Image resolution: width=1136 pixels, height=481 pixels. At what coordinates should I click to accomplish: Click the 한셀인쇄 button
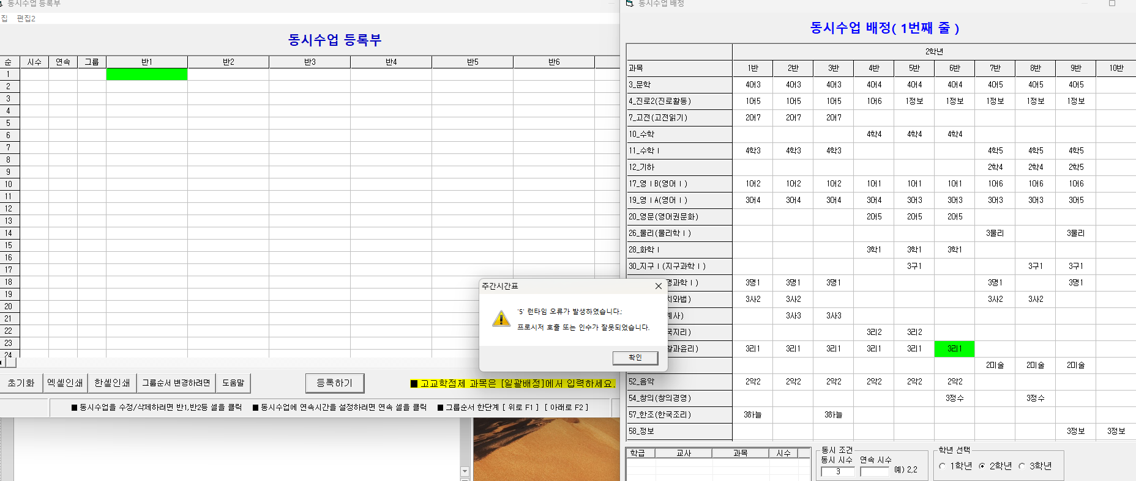coord(112,383)
